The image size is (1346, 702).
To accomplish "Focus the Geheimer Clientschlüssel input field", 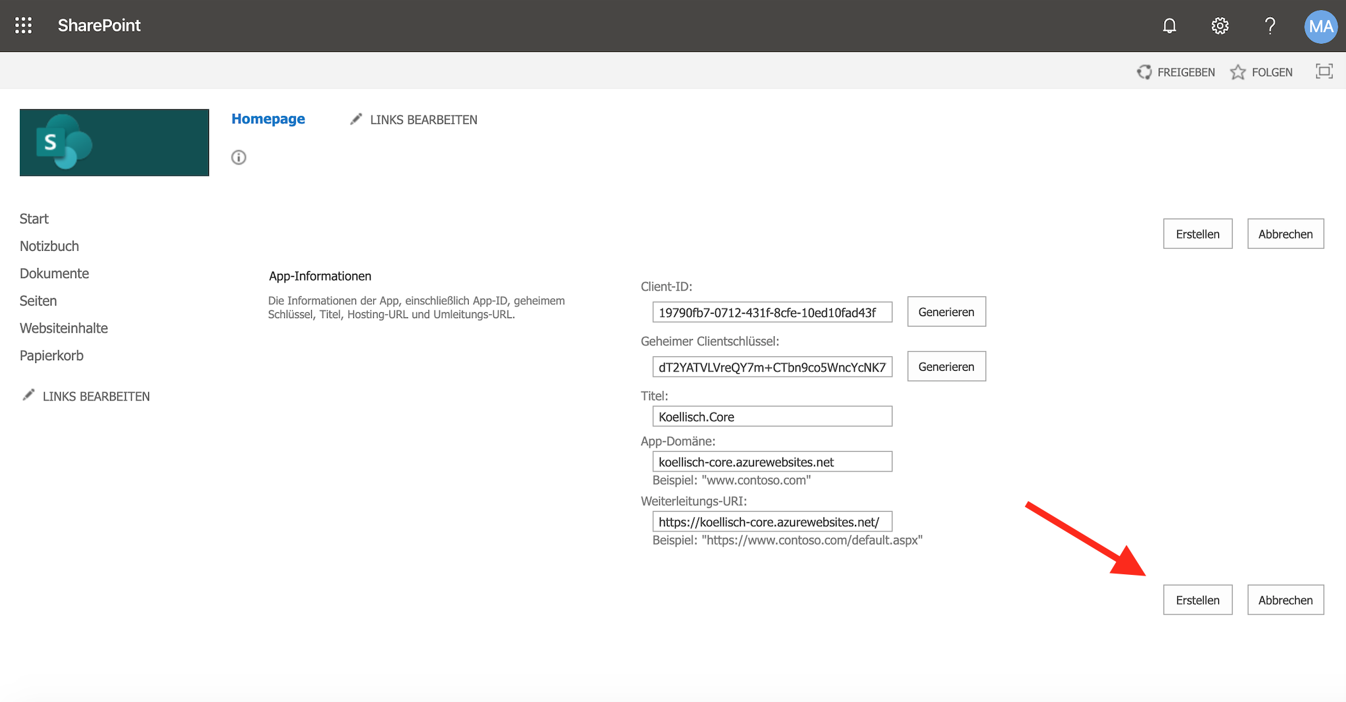I will pos(773,367).
